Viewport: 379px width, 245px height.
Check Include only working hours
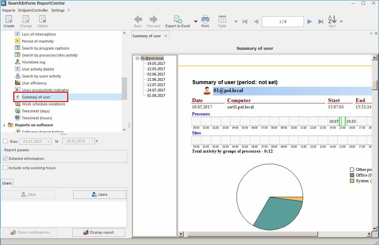click(5, 168)
